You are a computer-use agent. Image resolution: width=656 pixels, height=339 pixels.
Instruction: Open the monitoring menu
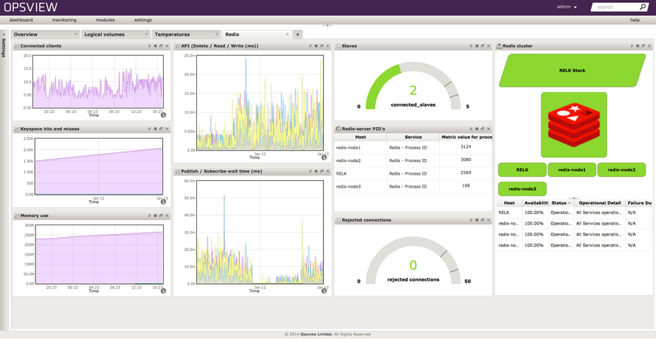(x=64, y=20)
